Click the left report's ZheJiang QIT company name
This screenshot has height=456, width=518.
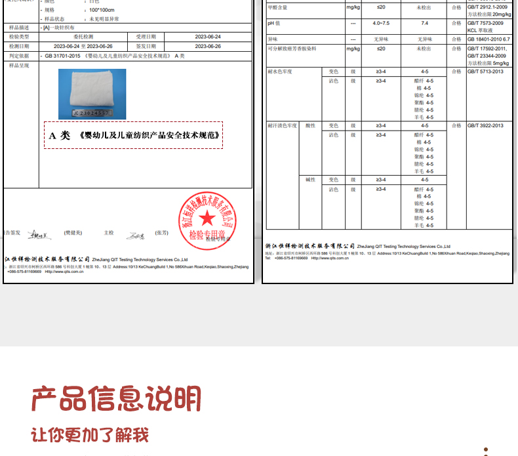pyautogui.click(x=140, y=260)
